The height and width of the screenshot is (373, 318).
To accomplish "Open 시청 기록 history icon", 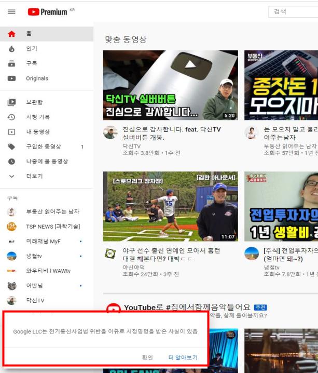I will (x=11, y=117).
